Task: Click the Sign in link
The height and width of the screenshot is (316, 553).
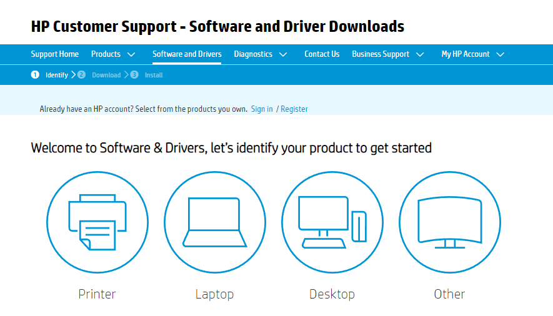Action: 262,109
